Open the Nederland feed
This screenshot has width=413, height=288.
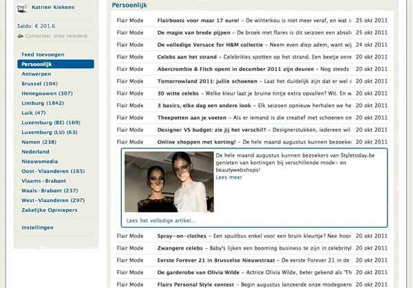coord(35,152)
